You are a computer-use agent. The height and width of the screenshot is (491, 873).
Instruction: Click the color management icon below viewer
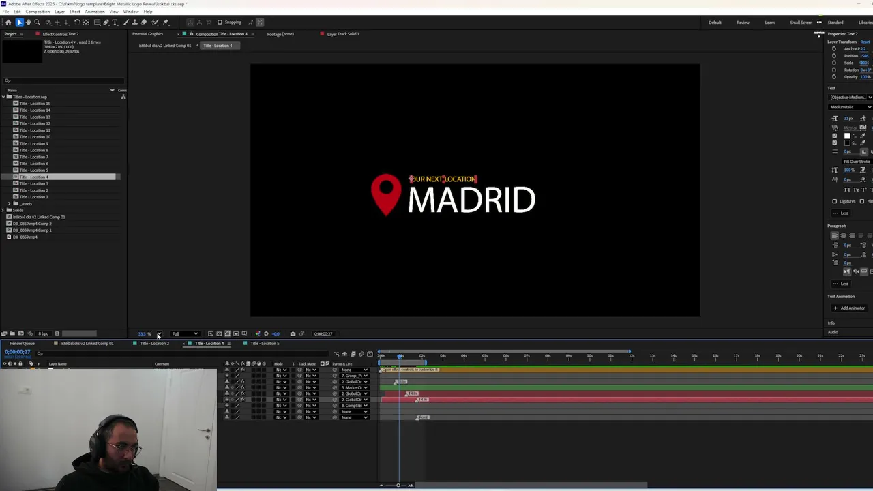coord(258,333)
